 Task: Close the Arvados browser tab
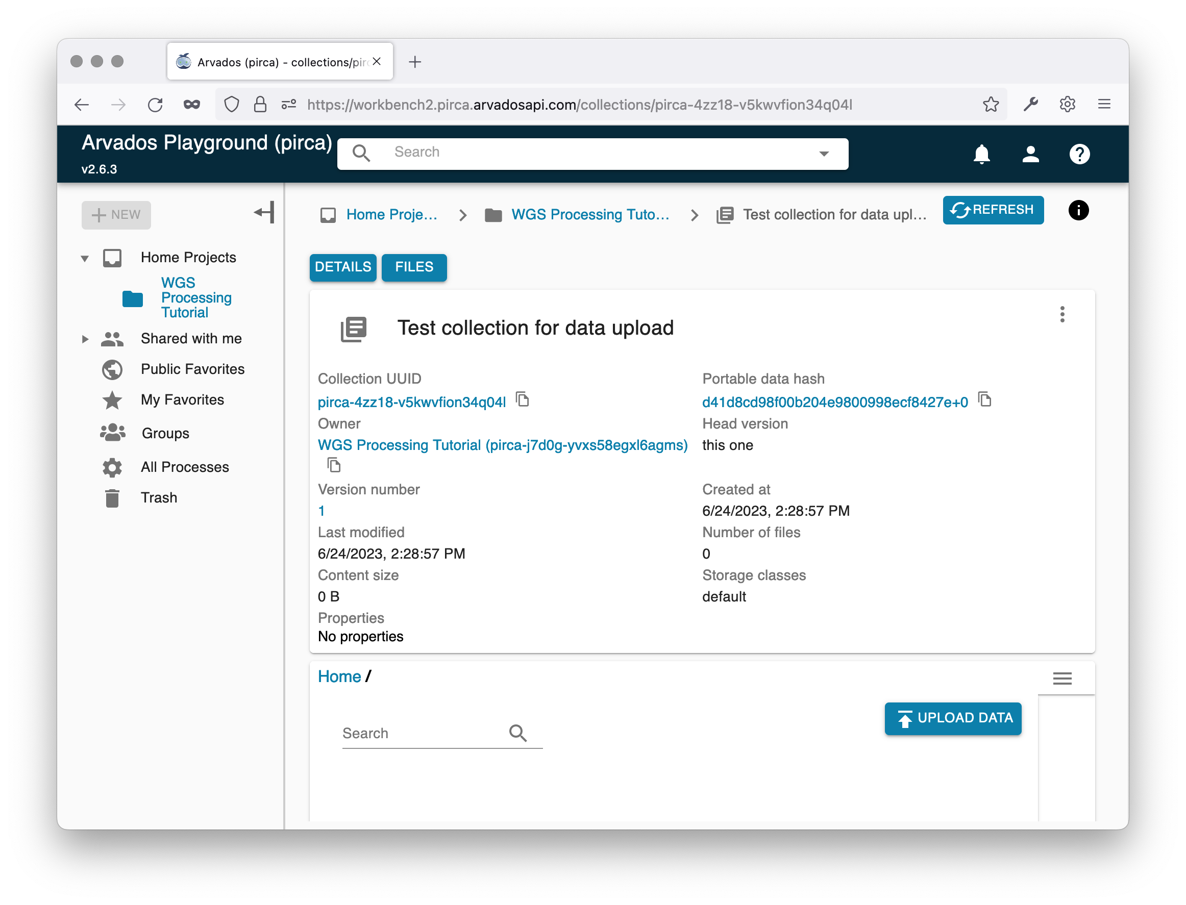click(377, 61)
